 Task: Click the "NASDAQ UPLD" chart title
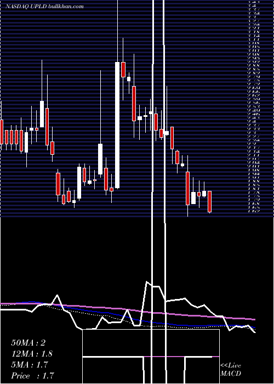click(27, 7)
